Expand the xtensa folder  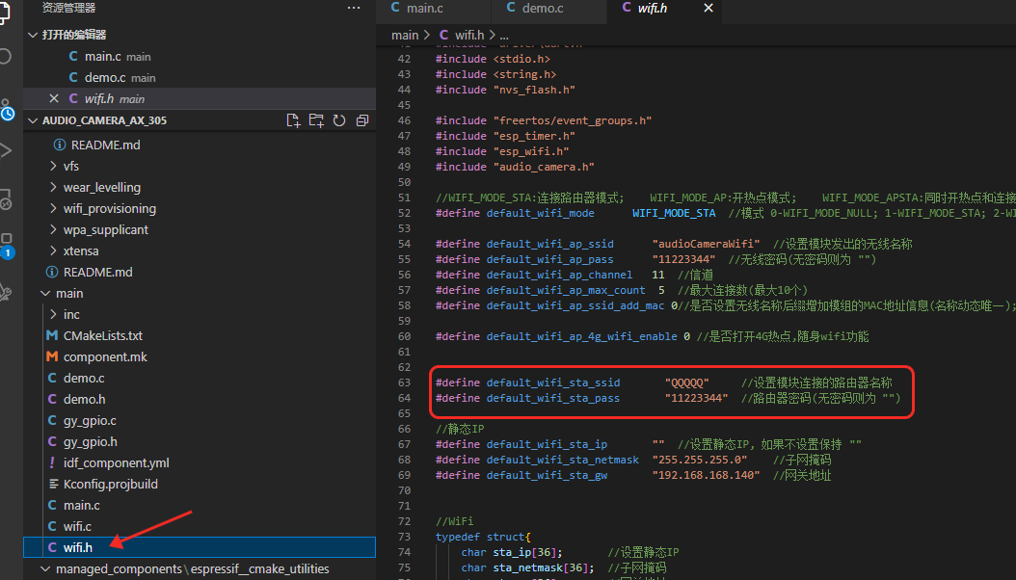53,251
